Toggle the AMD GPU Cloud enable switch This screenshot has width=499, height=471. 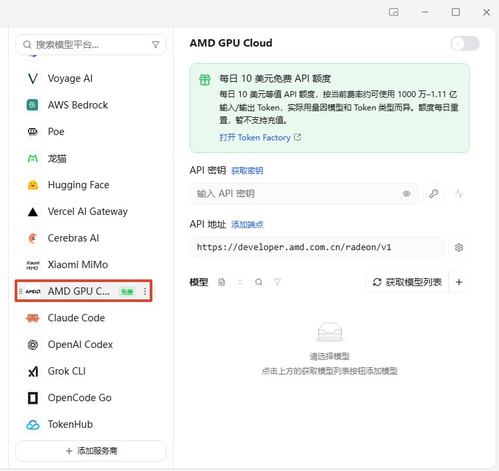[x=465, y=43]
